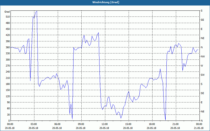This screenshot has width=210, height=131.
Task: Click the 420 degree axis label
Action: tap(8, 35)
